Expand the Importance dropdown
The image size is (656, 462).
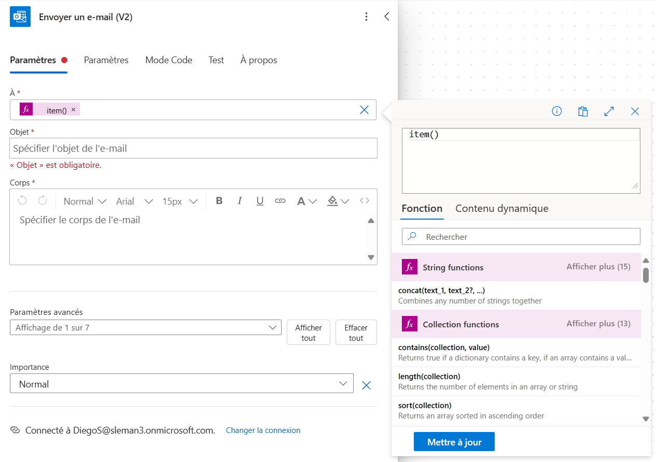coord(182,384)
